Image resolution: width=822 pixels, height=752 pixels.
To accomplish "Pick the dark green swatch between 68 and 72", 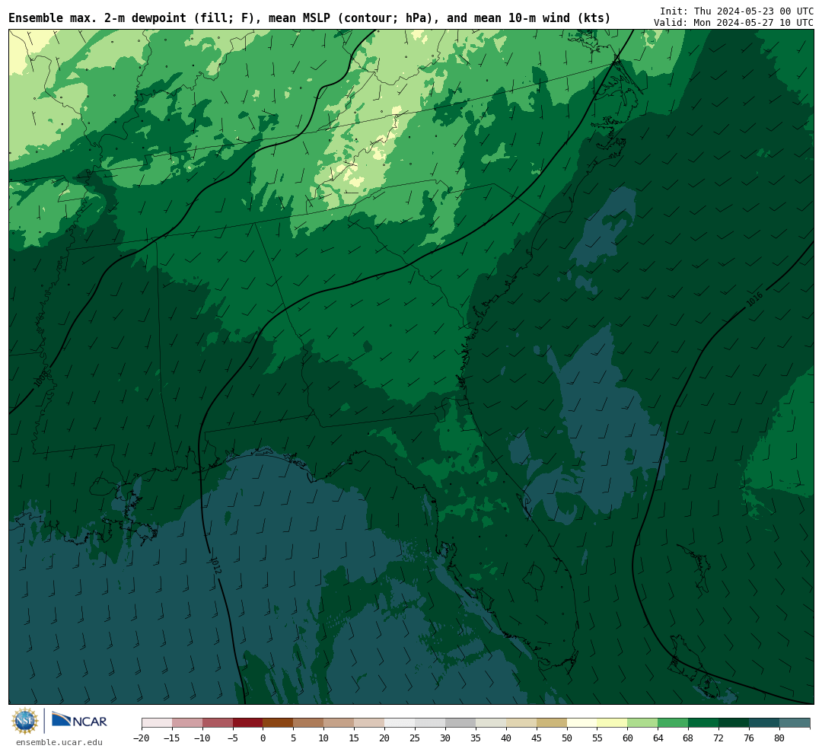I will click(704, 723).
